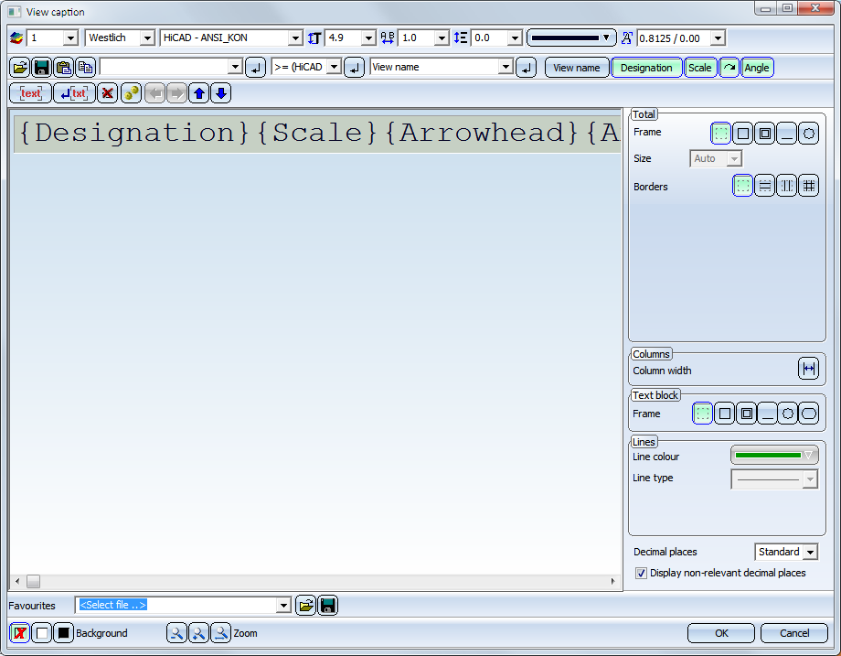Select oblong rounded Text block frame
The image size is (841, 656).
(x=809, y=414)
